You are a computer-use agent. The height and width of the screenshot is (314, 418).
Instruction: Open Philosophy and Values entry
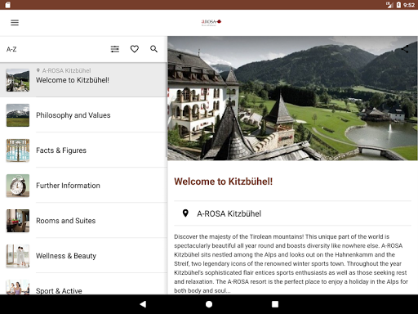point(83,115)
